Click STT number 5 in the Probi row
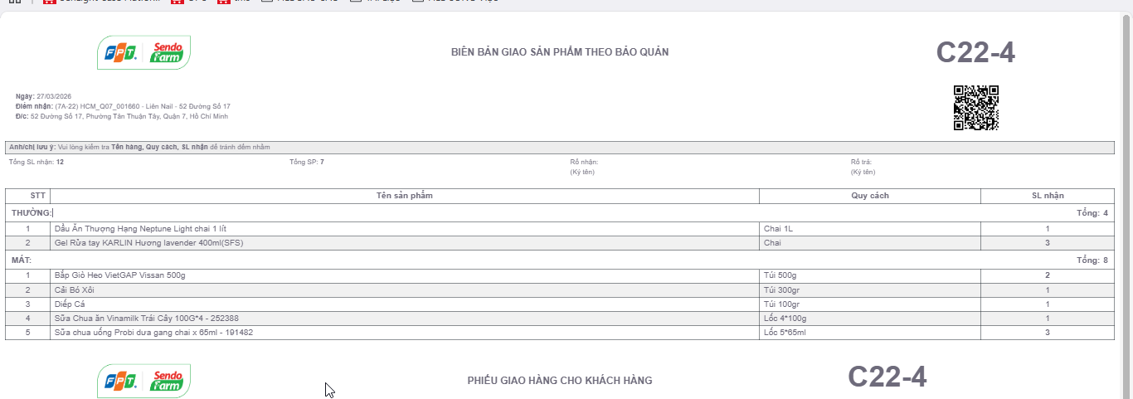The width and height of the screenshot is (1133, 399). [27, 333]
